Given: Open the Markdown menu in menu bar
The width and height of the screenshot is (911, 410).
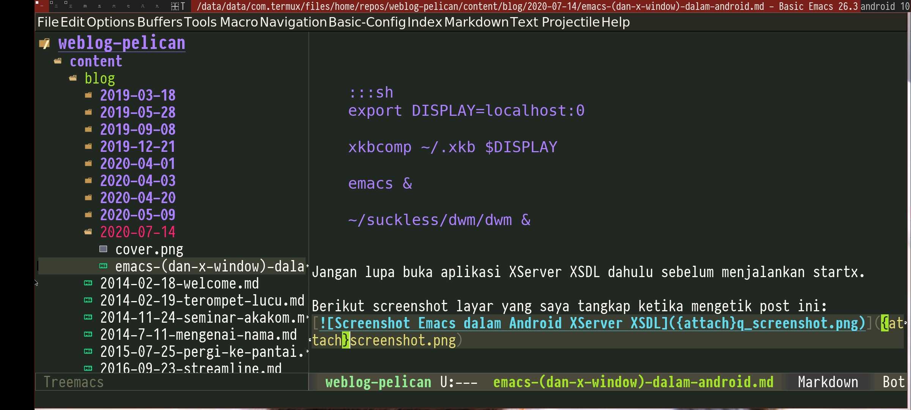Looking at the screenshot, I should point(476,22).
